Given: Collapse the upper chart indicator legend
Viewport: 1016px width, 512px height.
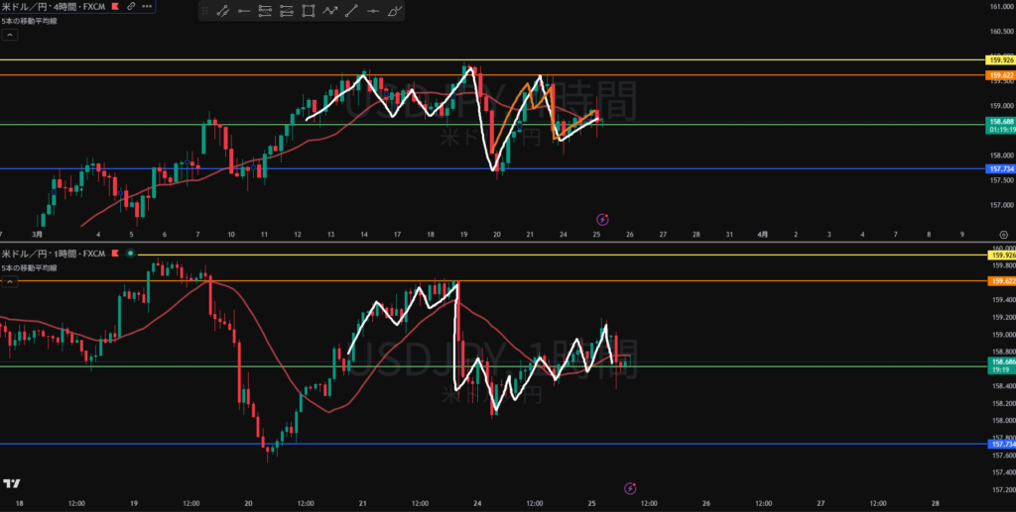Looking at the screenshot, I should (x=9, y=35).
